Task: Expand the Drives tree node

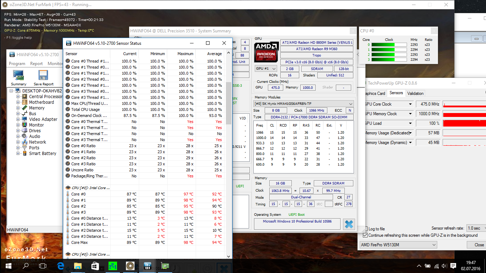Action: click(18, 131)
